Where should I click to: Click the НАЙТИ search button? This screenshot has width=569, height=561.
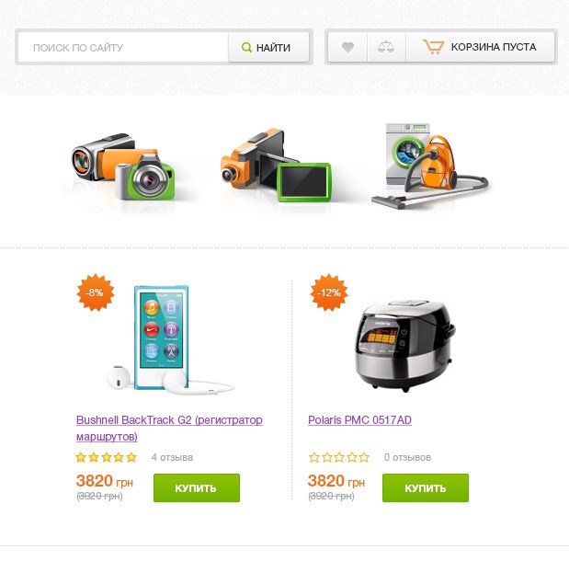tap(268, 48)
